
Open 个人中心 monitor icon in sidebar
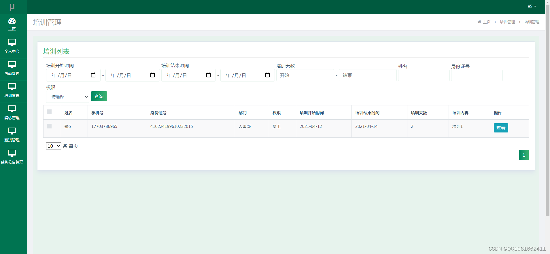[12, 42]
